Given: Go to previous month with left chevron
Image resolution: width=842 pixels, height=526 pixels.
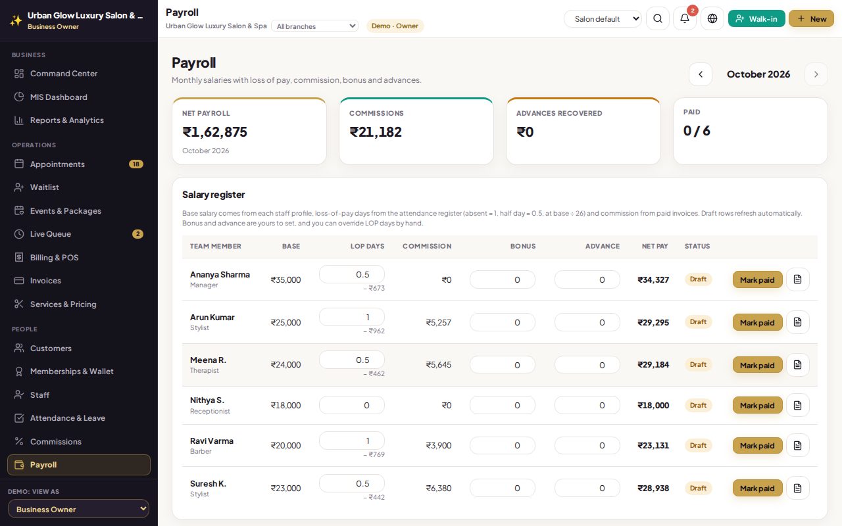Looking at the screenshot, I should pyautogui.click(x=701, y=74).
